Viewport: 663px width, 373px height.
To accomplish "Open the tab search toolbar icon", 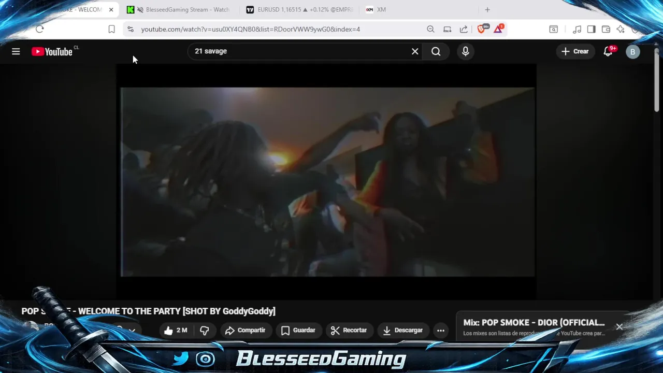I will [x=553, y=29].
